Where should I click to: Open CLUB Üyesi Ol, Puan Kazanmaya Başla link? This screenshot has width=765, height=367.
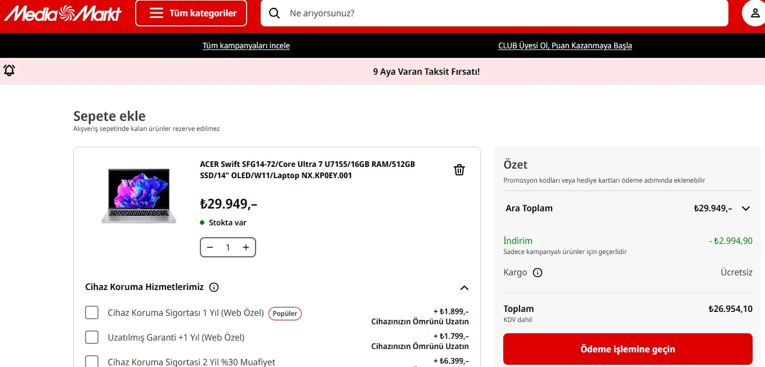click(x=565, y=46)
